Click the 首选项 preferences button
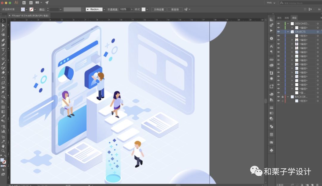The width and height of the screenshot is (322, 186). tap(175, 10)
